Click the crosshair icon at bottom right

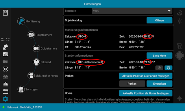click(x=180, y=98)
